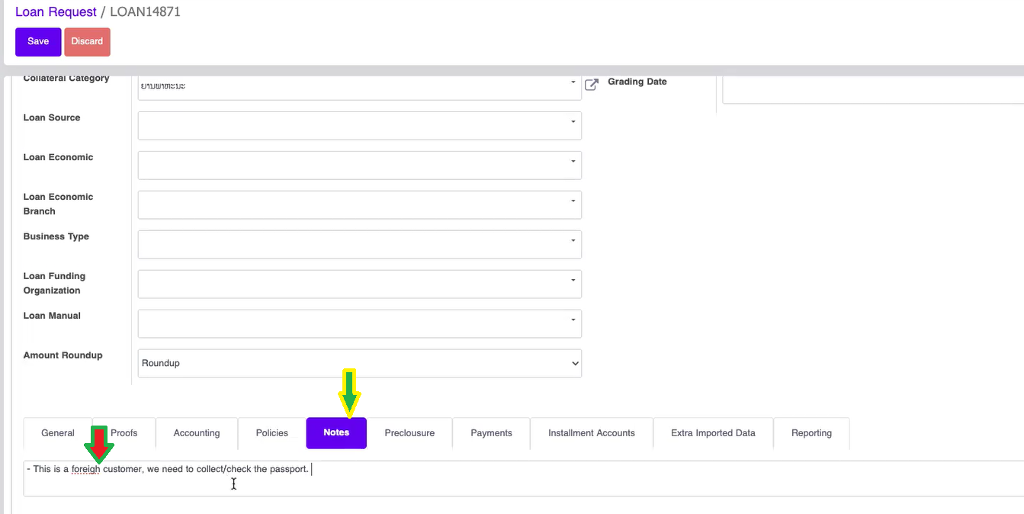The height and width of the screenshot is (514, 1024).
Task: Go to the Payments tab
Action: coord(491,433)
